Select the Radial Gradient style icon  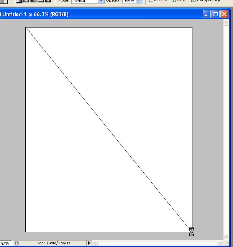coord(26,1)
